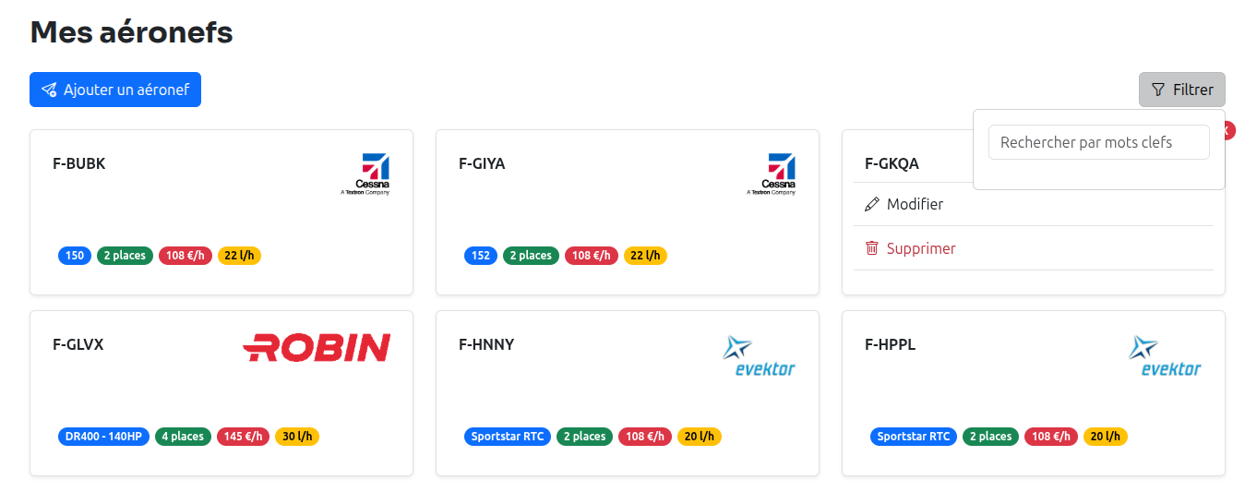The image size is (1245, 504).
Task: Focus the Rechercher par mots clefs field
Action: point(1098,142)
